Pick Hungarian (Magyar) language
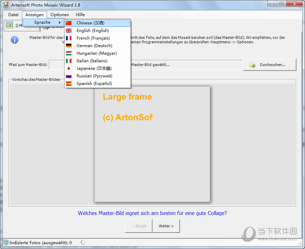The image size is (305, 249). tap(98, 53)
